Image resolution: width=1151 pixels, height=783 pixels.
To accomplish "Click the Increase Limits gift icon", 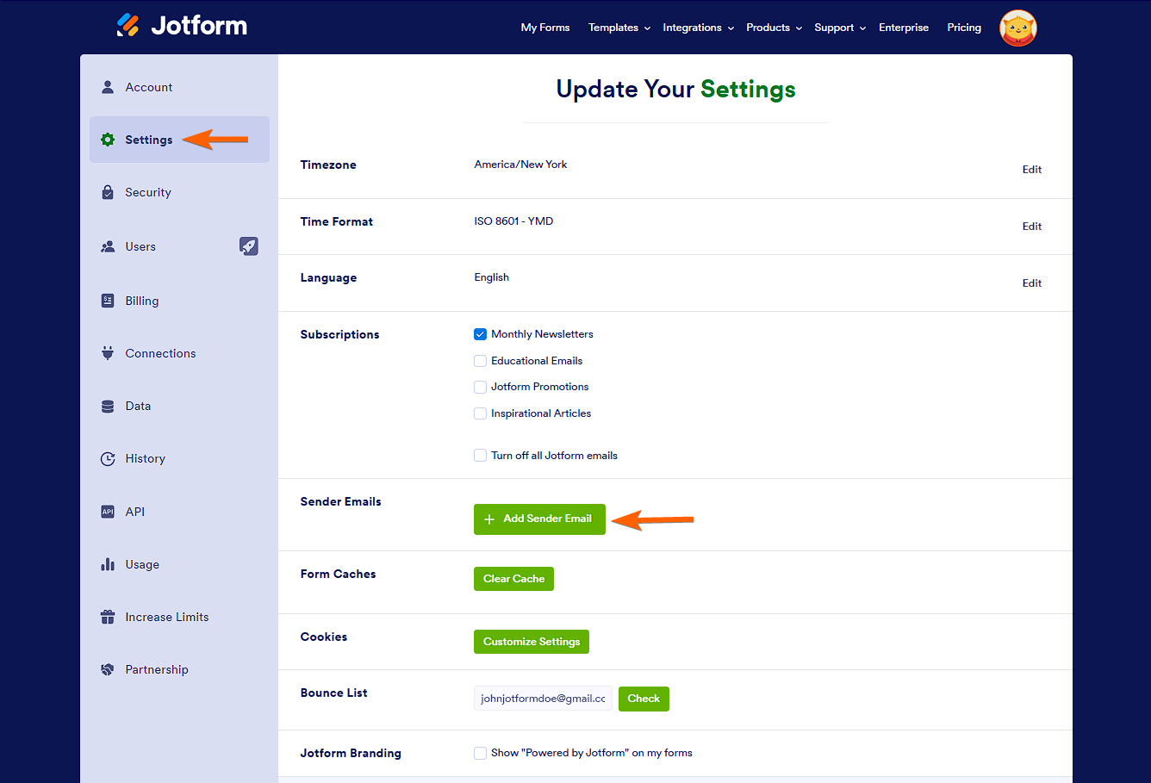I will [x=108, y=617].
